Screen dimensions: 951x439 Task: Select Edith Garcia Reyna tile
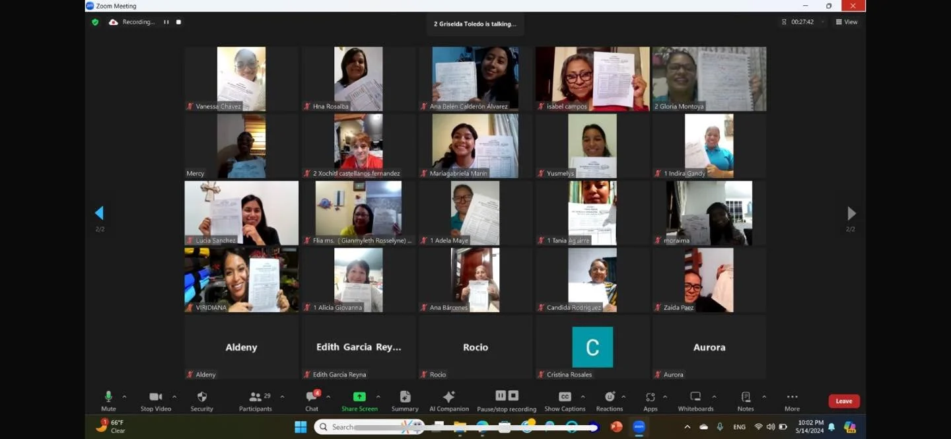tap(359, 347)
